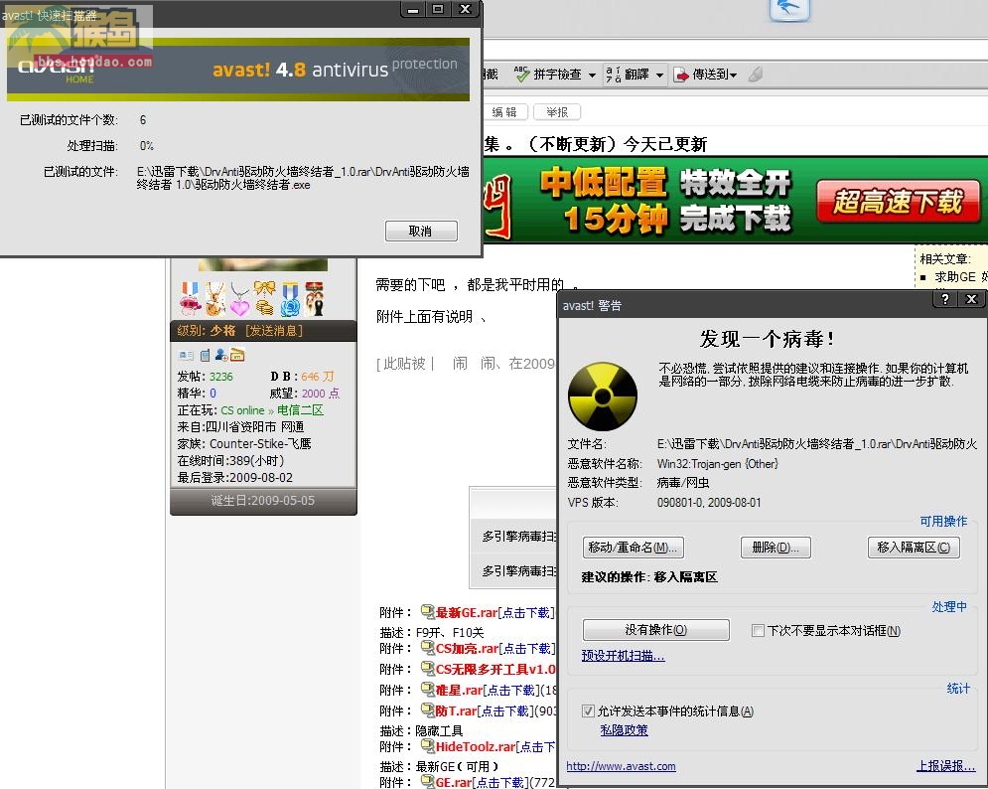Click the 没有操作(O) button
The height and width of the screenshot is (789, 988).
point(656,629)
